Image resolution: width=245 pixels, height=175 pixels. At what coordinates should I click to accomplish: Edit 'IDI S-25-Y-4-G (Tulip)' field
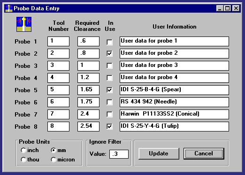click(174, 126)
